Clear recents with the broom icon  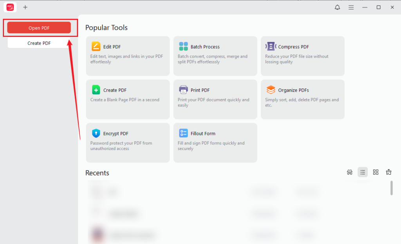coord(388,172)
